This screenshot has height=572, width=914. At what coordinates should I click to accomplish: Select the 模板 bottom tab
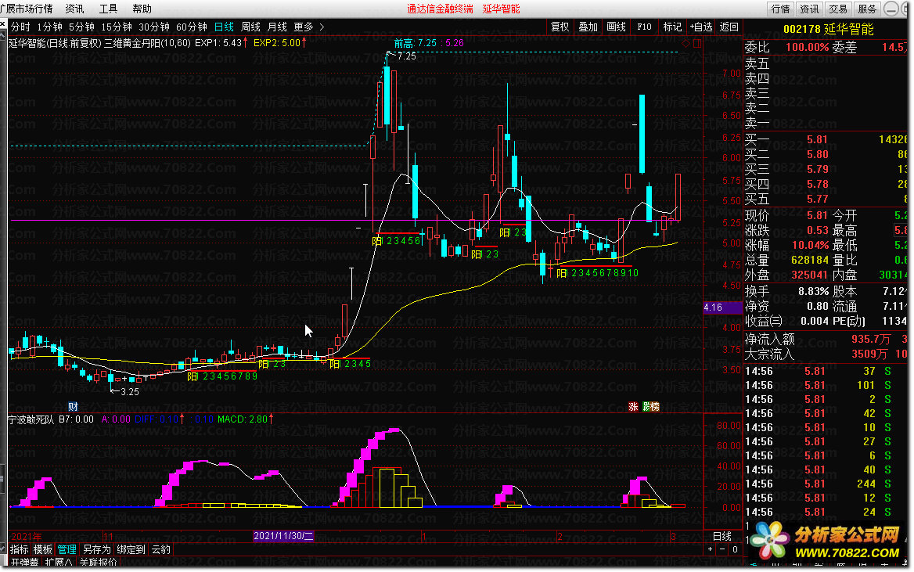pos(42,549)
